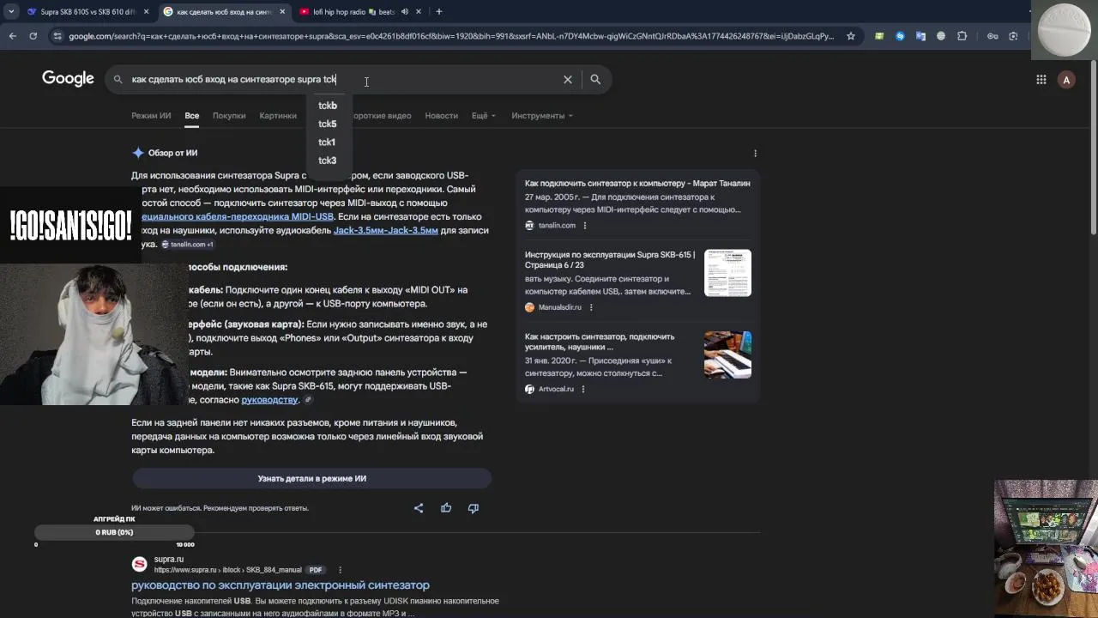Bookmark this page with star icon

[x=850, y=36]
